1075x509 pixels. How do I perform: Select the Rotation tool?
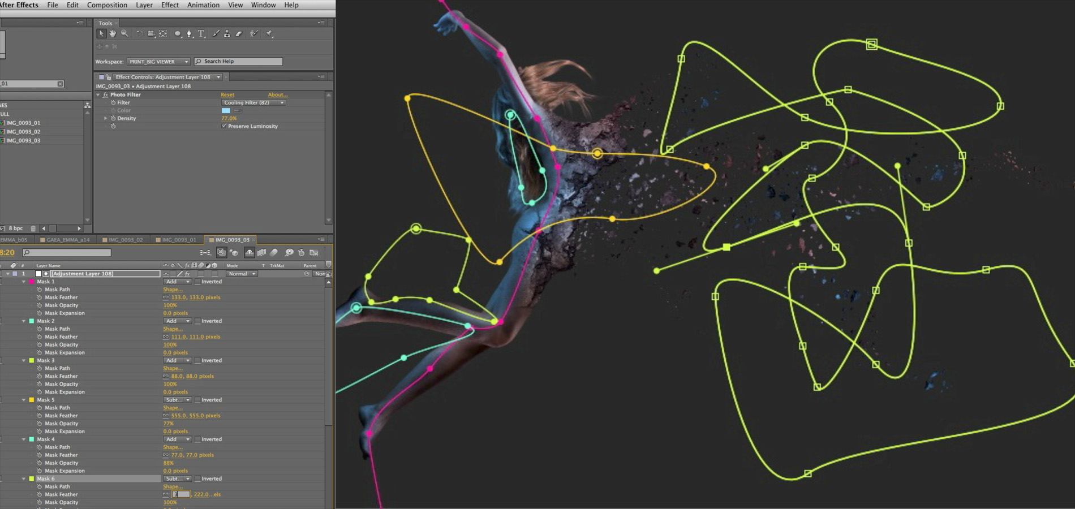pos(139,33)
